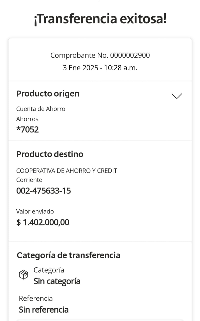200x321 pixels.
Task: Tap the Corriente account type label
Action: (x=29, y=180)
